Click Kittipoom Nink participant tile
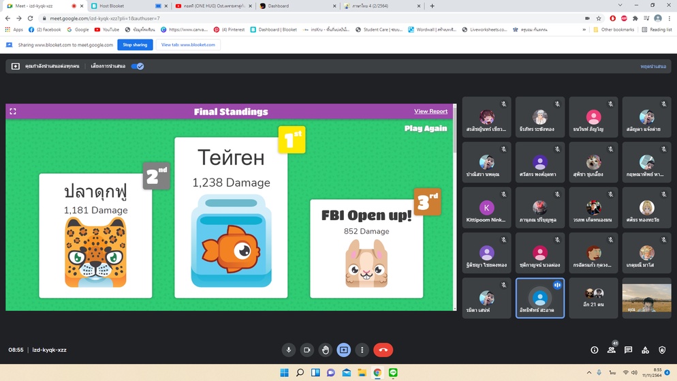The image size is (677, 381). pos(486,207)
